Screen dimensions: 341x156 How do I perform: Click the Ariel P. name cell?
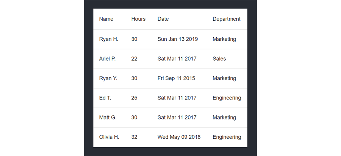(x=108, y=59)
